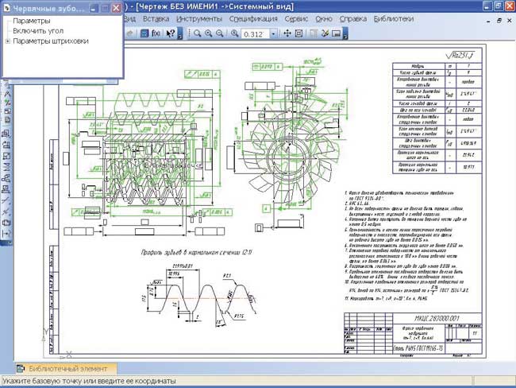Open the Спецификация menu

pos(253,17)
